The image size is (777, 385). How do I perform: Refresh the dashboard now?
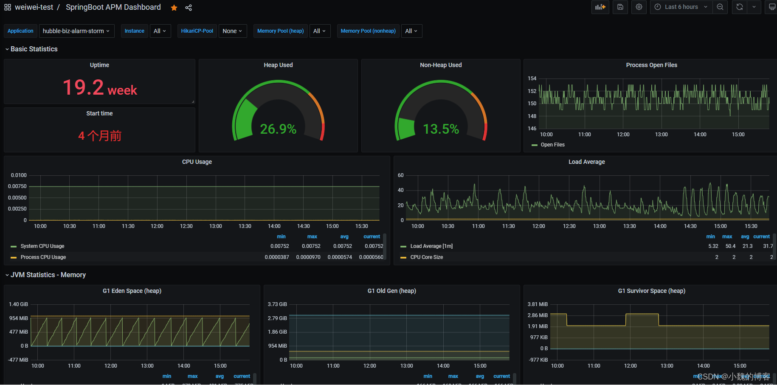[740, 7]
